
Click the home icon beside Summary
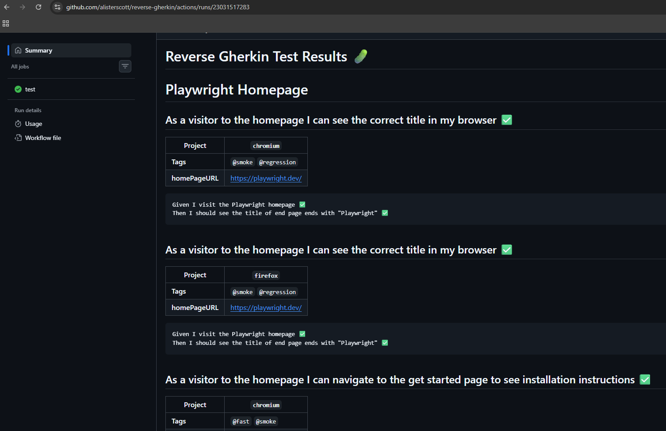click(18, 50)
